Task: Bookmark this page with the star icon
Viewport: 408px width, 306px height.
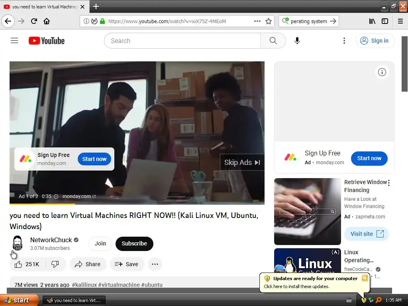Action: [x=269, y=21]
